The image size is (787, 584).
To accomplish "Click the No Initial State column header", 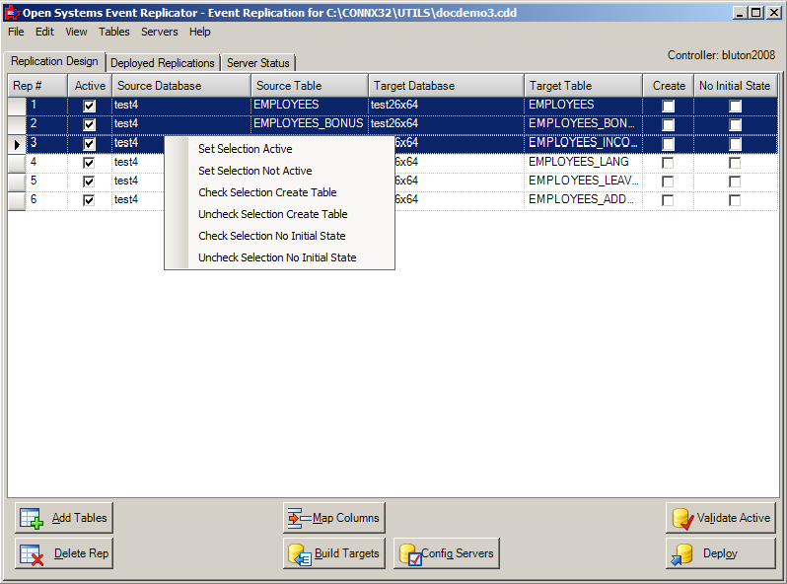I will 736,86.
